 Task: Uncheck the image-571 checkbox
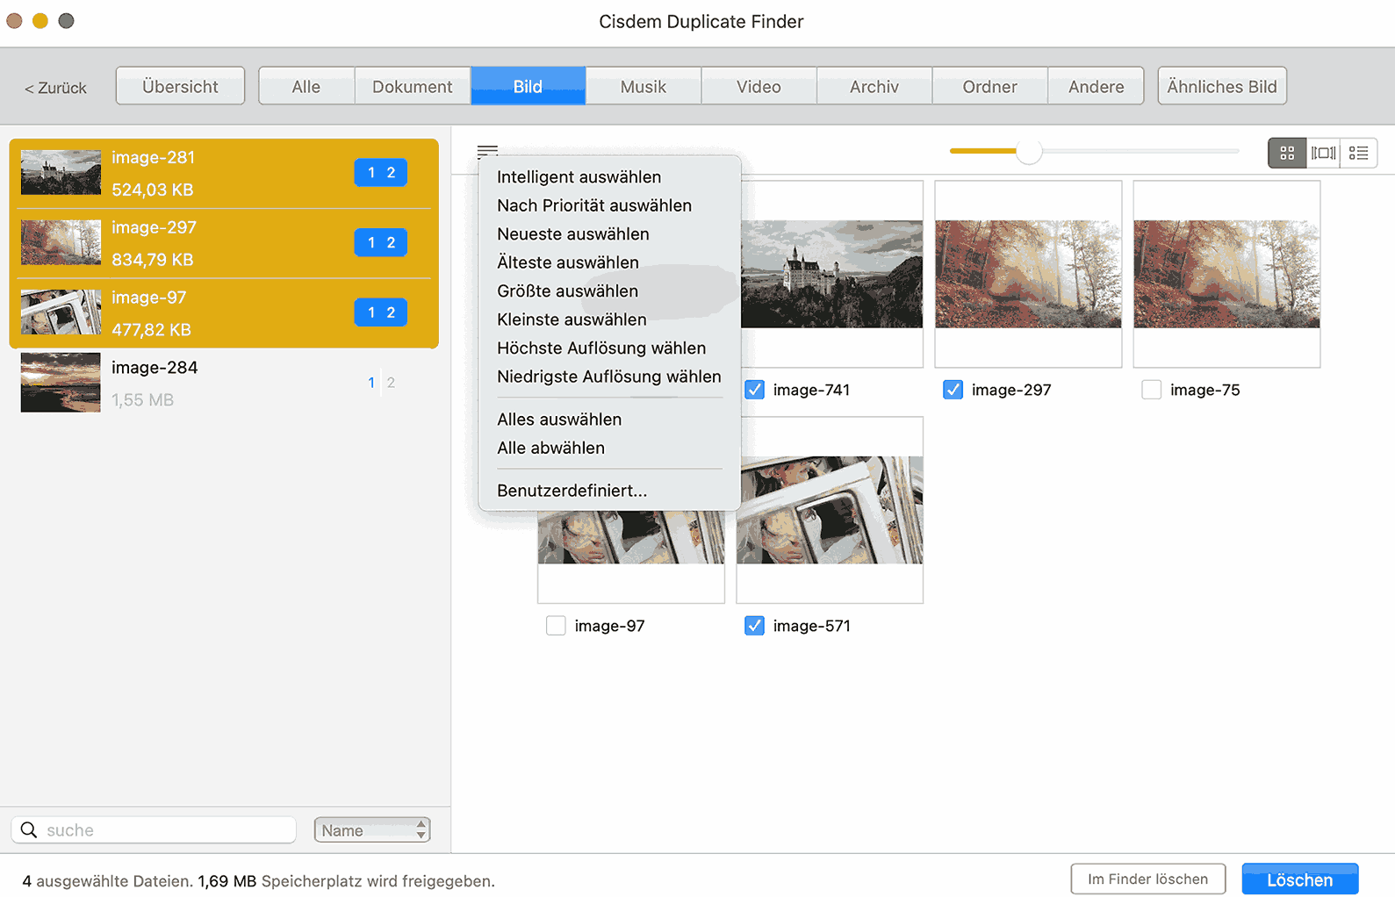point(754,626)
